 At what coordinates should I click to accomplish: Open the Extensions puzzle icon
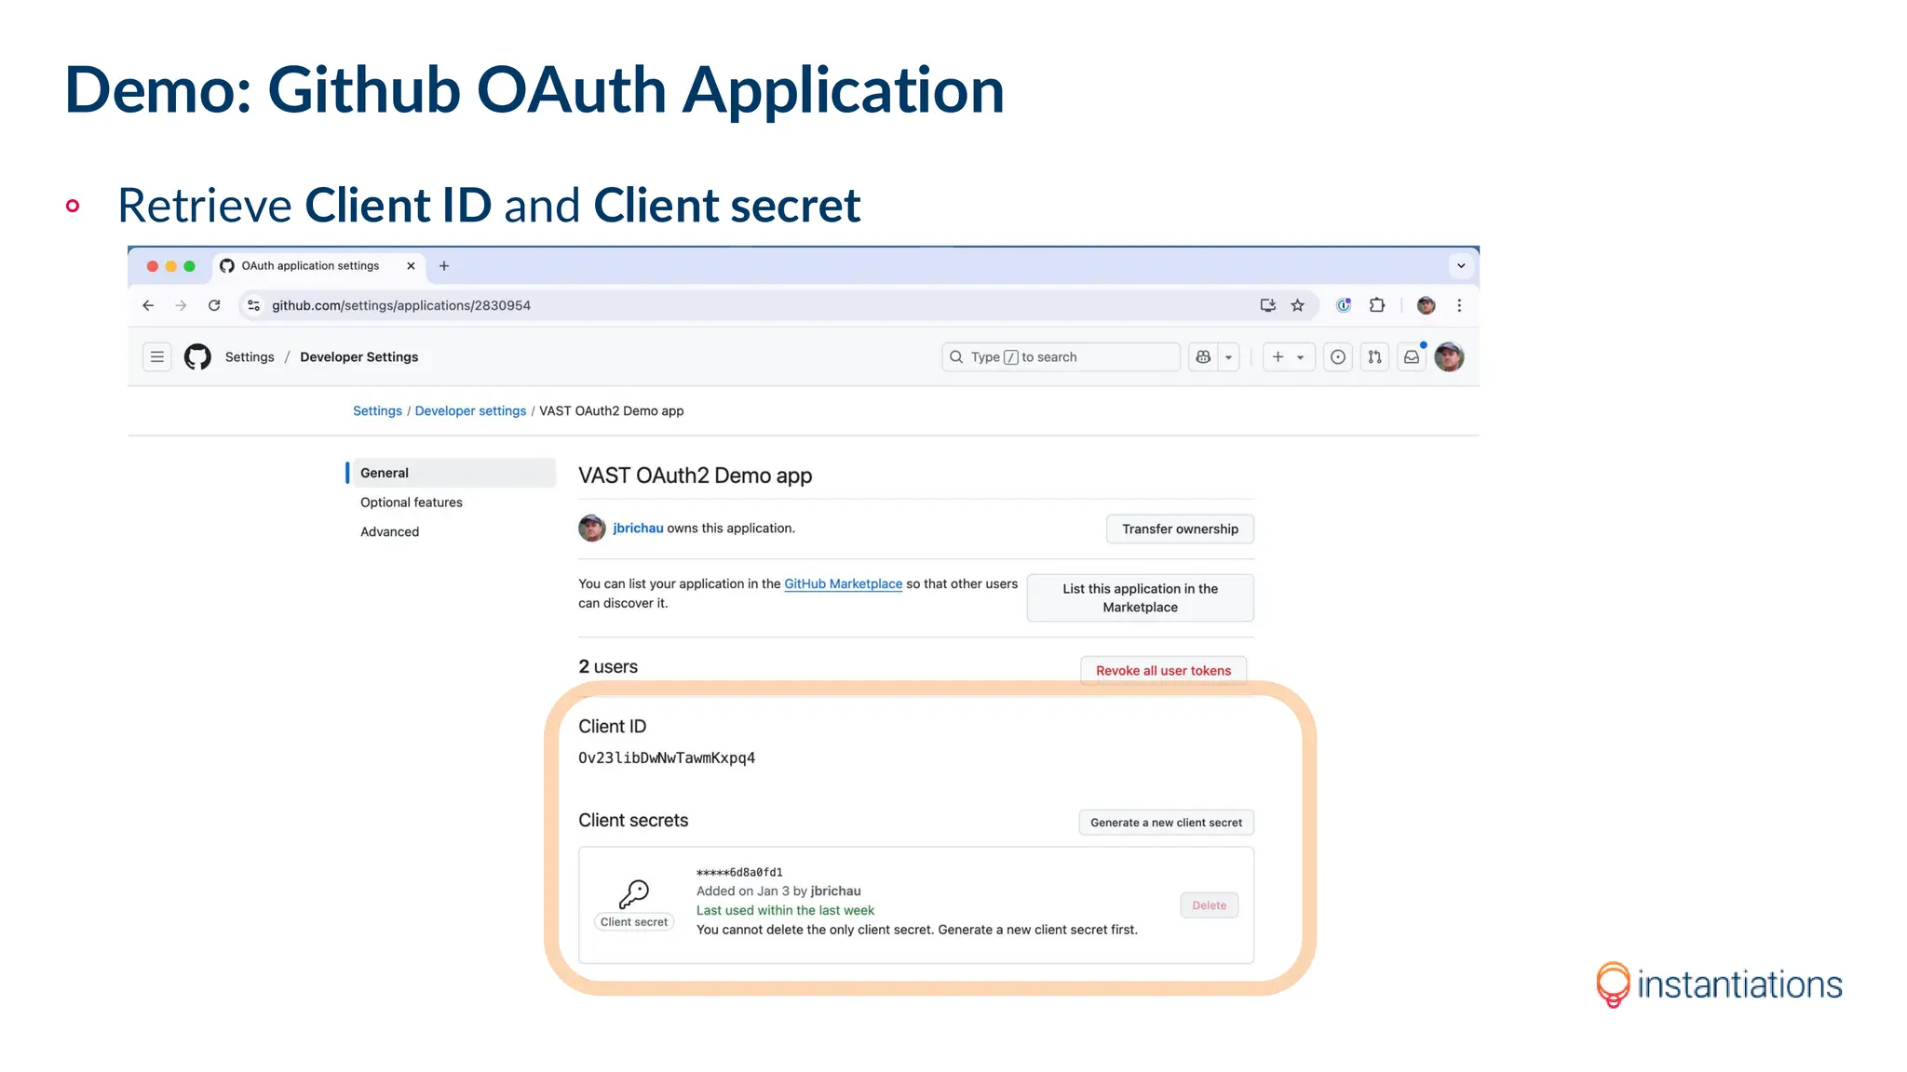click(x=1377, y=305)
